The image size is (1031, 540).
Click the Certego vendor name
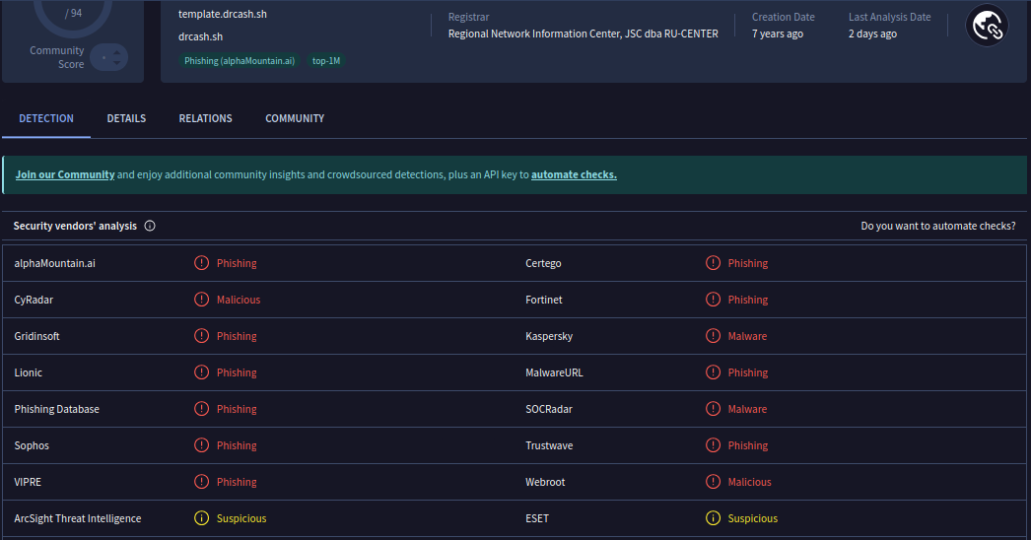(543, 264)
